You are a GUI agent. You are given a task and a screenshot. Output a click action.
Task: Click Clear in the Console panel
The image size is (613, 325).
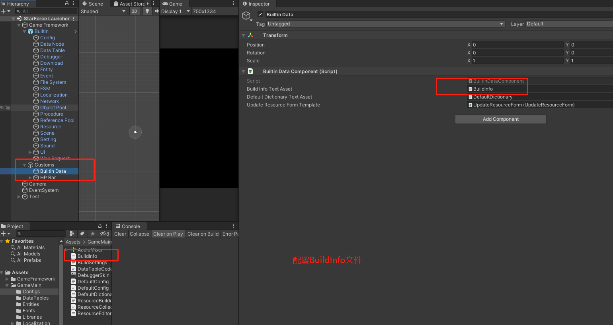(120, 234)
